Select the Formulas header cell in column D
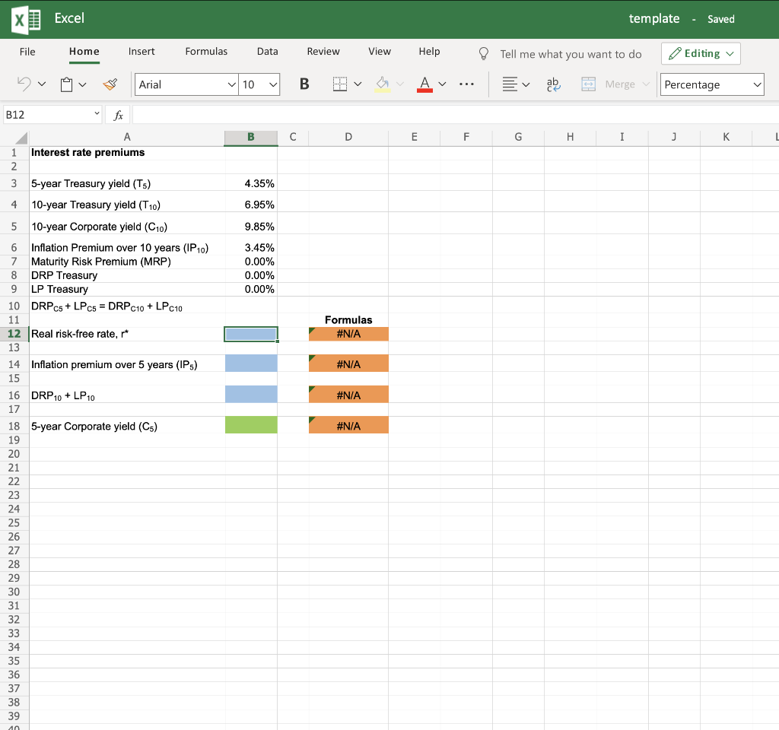779x730 pixels. click(x=348, y=320)
